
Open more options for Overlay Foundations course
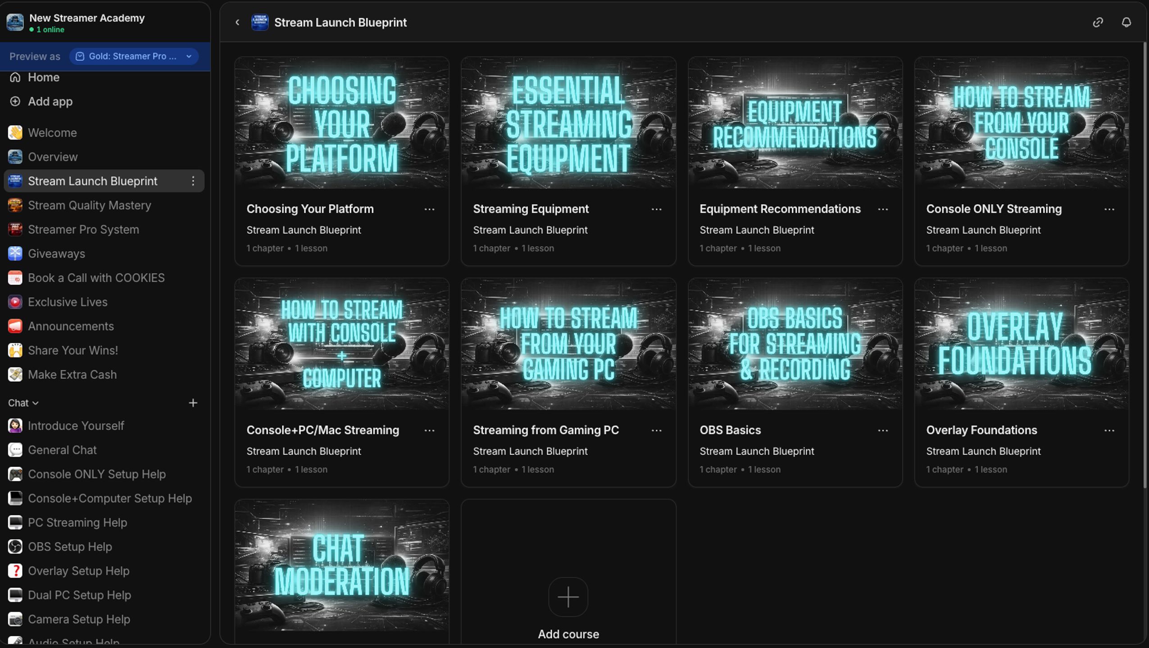tap(1109, 431)
